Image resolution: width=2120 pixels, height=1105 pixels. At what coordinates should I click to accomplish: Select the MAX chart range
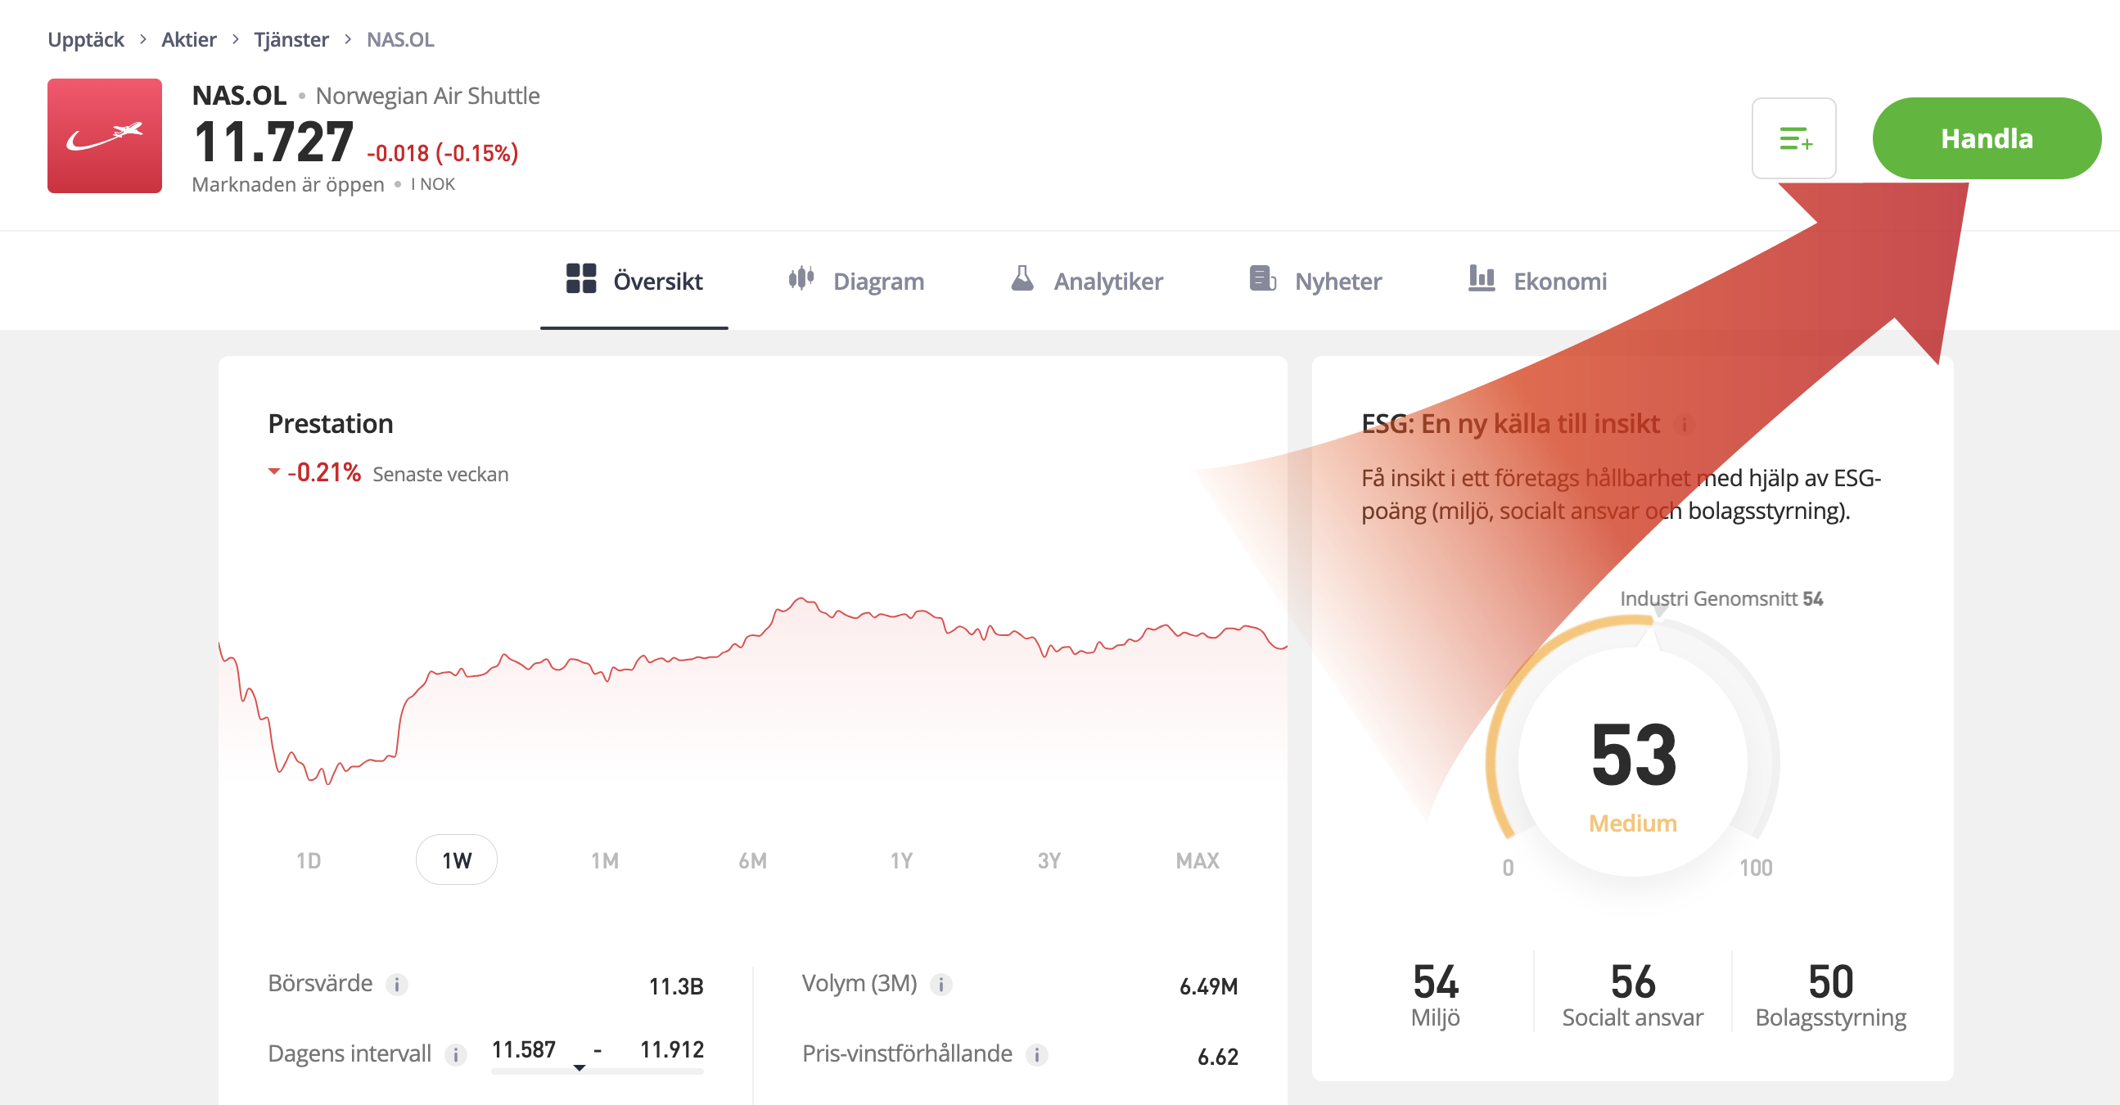point(1197,860)
